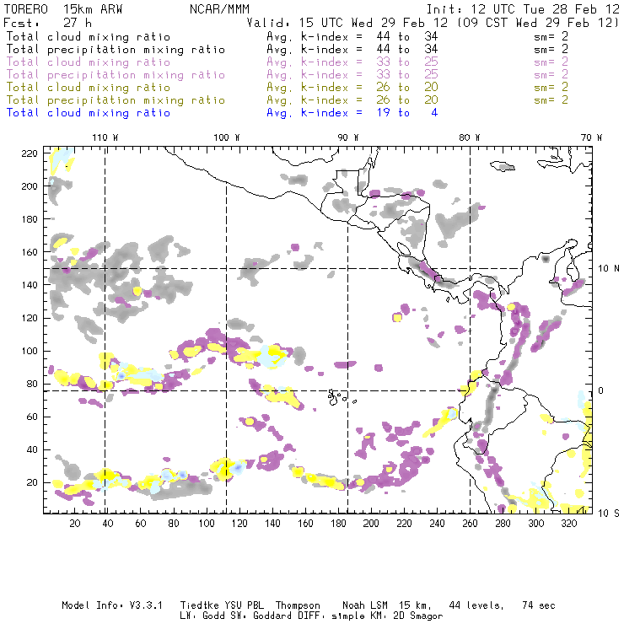Screen dimensions: 624x624
Task: Select the '300' x-axis grid label
Action: 535,524
